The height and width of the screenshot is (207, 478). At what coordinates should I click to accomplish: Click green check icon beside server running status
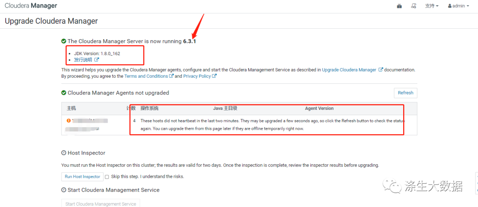(64, 41)
